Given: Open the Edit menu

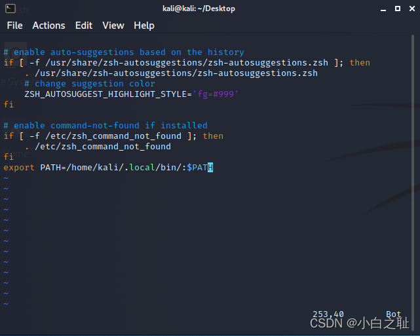Looking at the screenshot, I should (x=84, y=26).
